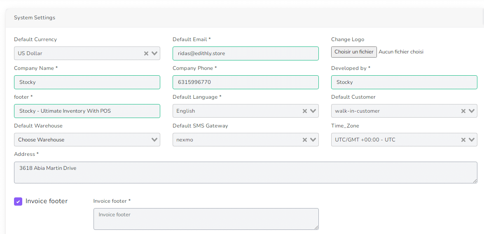Expand the Default SMS Gateway dropdown arrow
Viewport: 484px width, 234px height.
coord(313,140)
